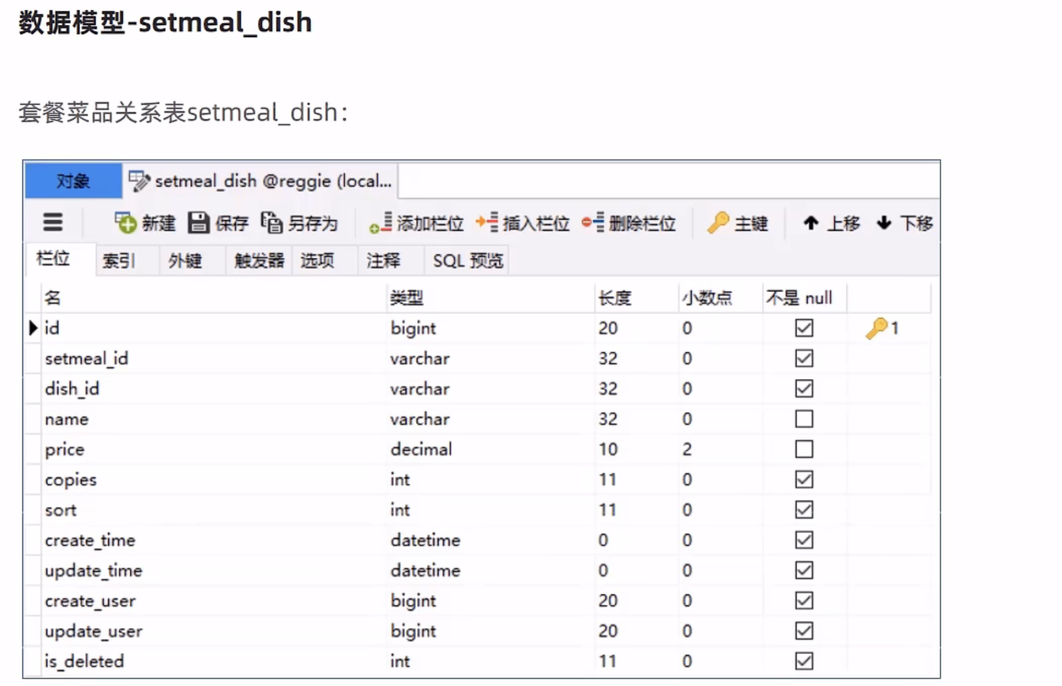Click the hamburger menu icon

point(52,222)
